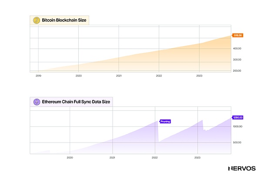The image size is (261, 176).
Task: Click the purple Ethereum icon
Action: [x=37, y=102]
